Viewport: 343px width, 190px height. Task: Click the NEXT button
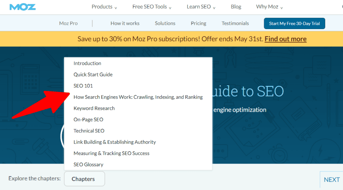click(x=331, y=180)
